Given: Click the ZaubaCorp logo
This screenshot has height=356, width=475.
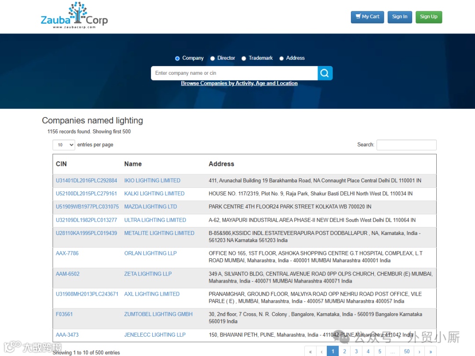Looking at the screenshot, I should 74,15.
